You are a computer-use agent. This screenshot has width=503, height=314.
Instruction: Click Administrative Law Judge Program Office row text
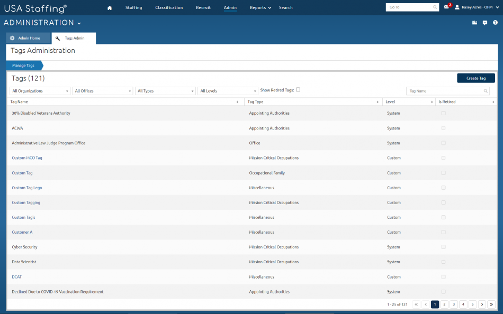[48, 143]
